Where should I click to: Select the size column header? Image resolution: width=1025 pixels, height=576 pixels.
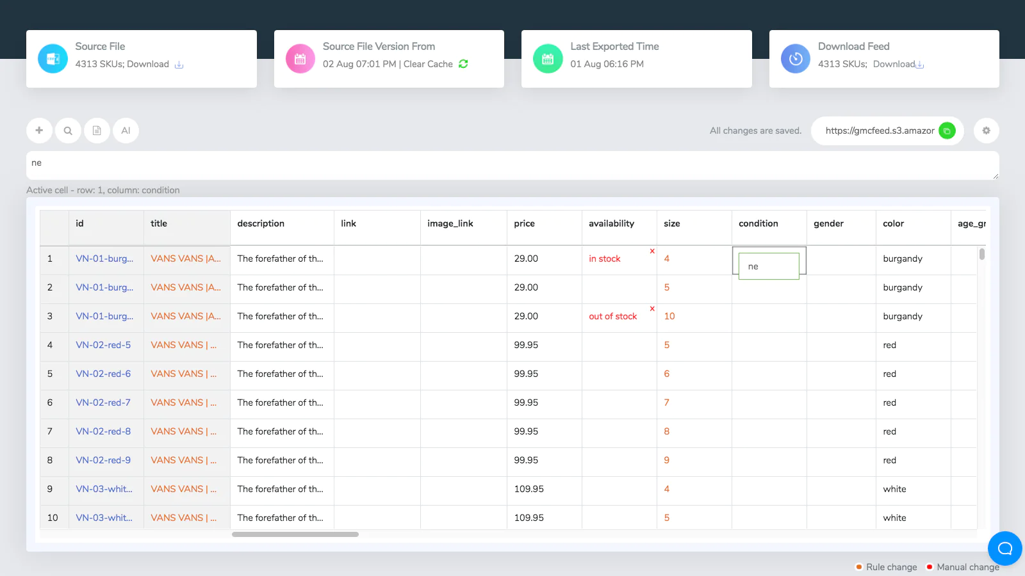tap(694, 227)
